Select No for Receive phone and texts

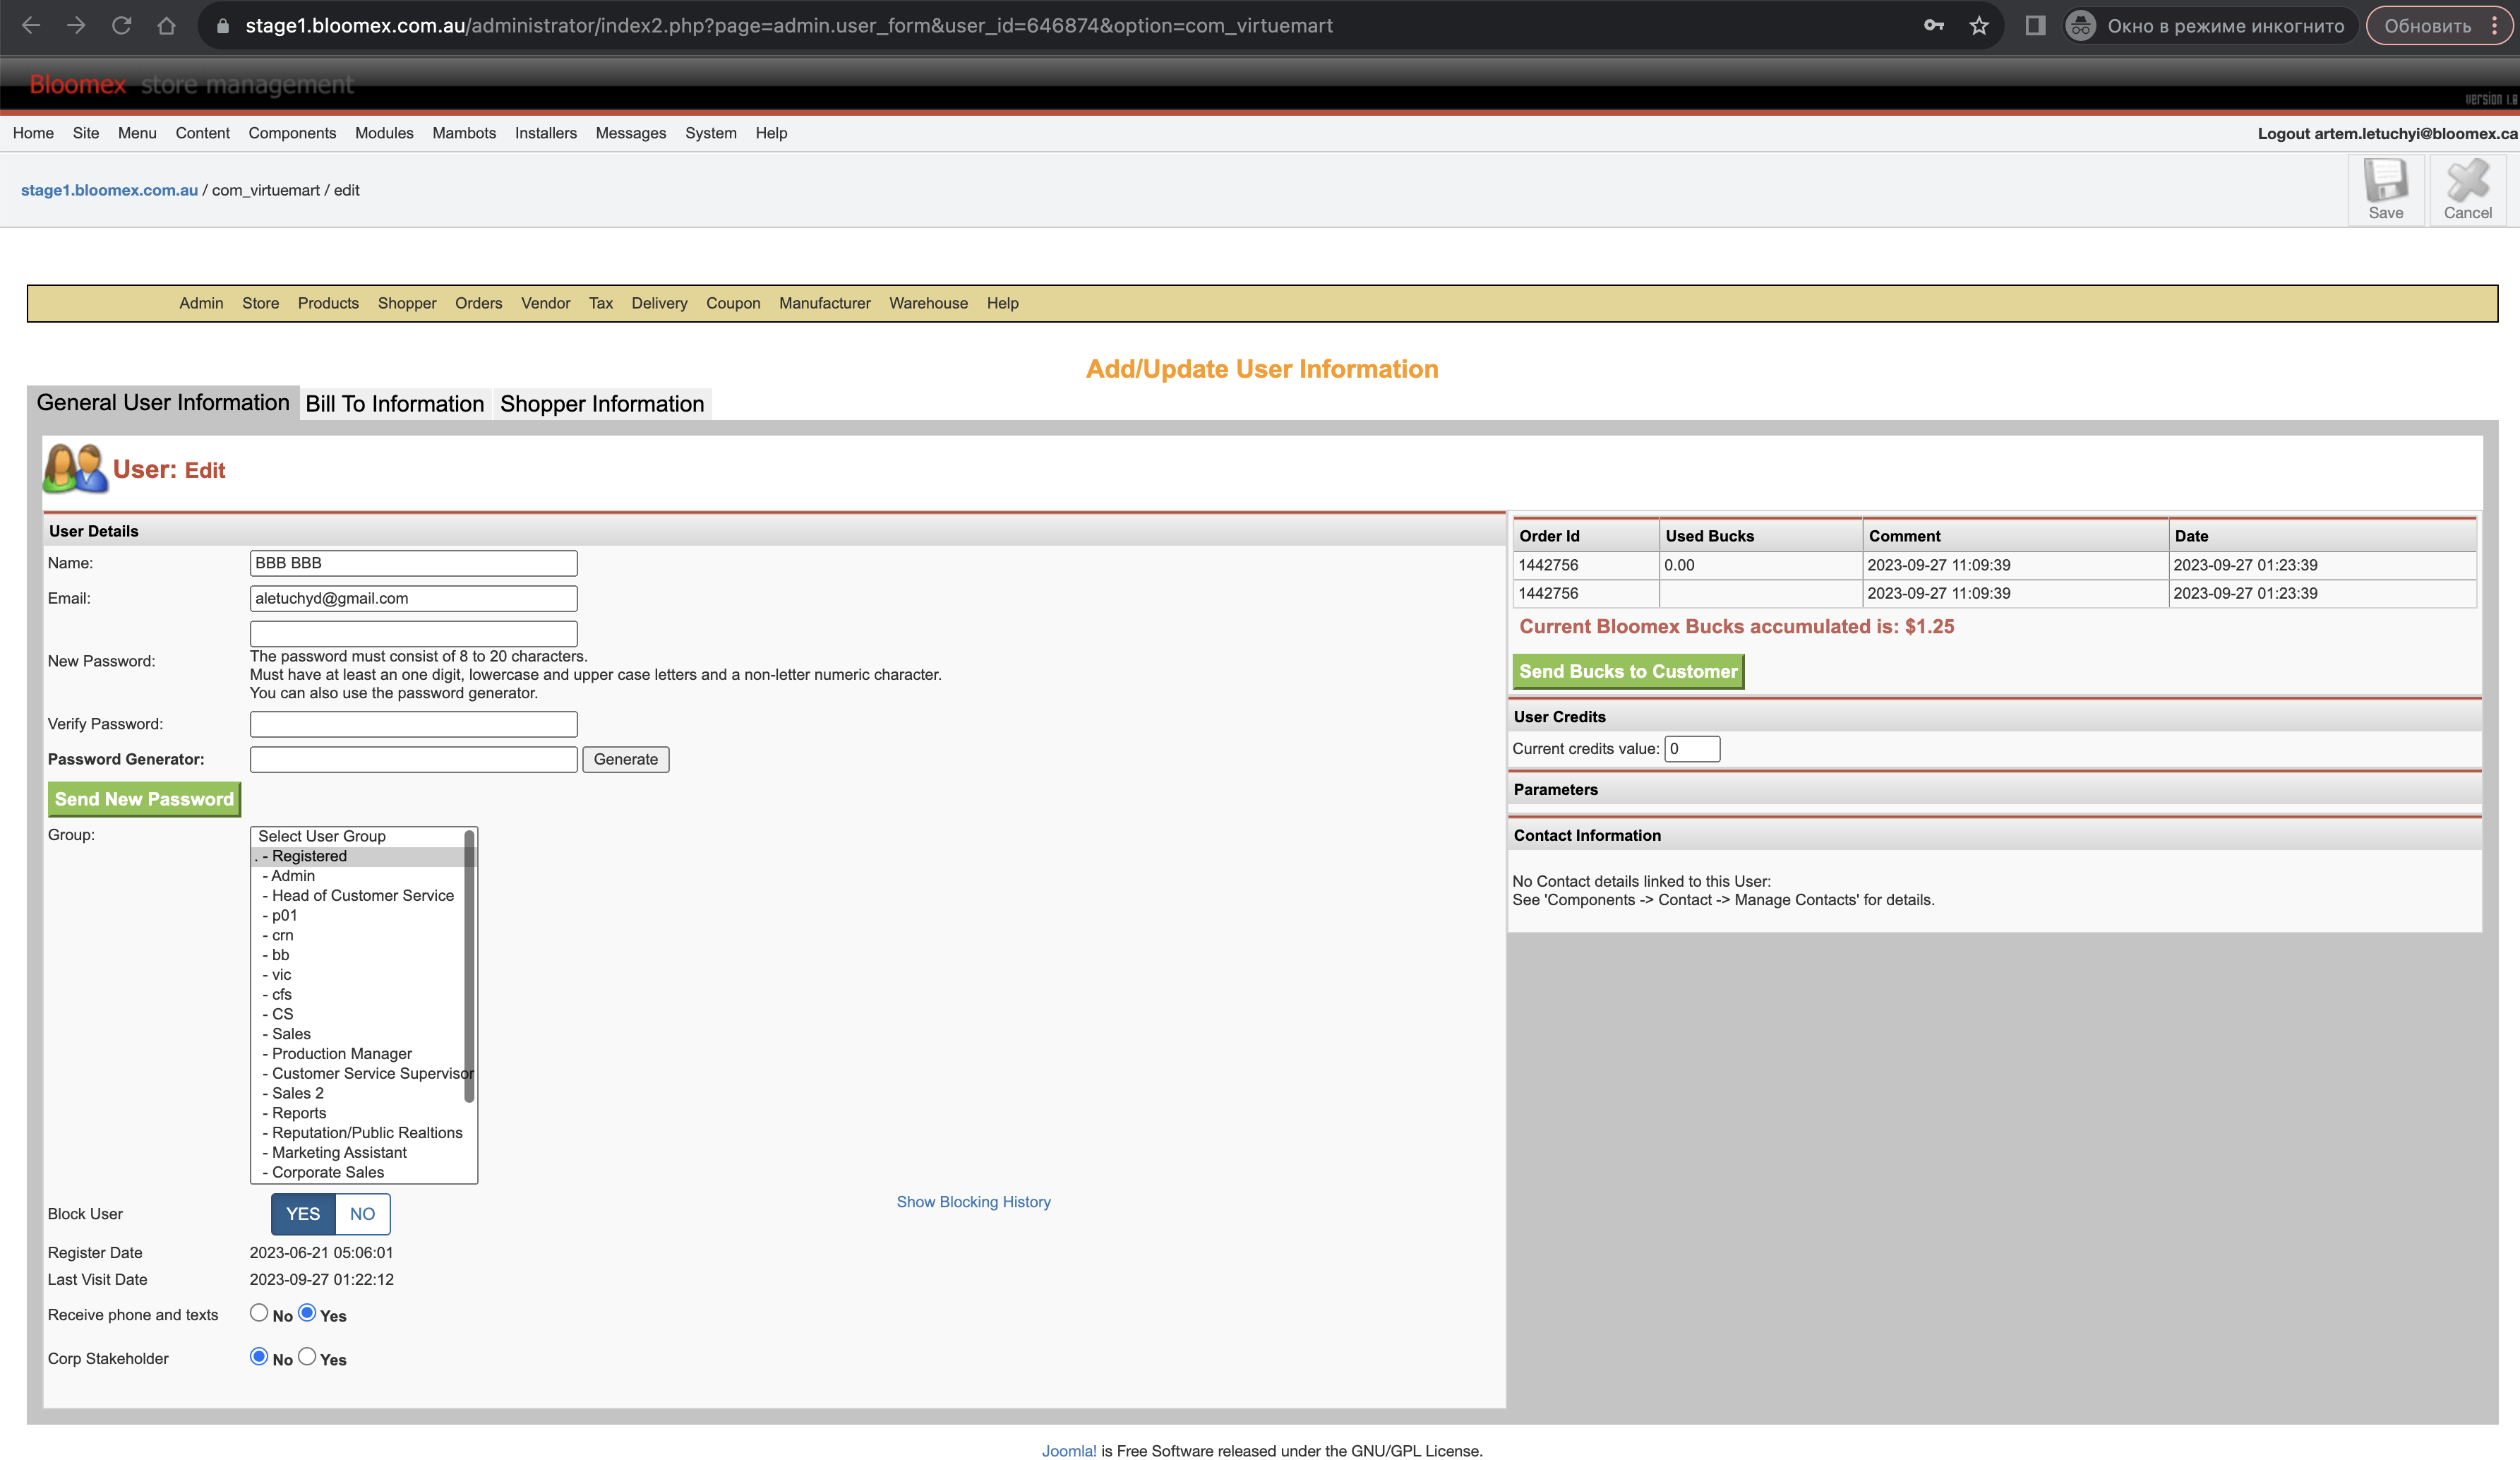point(259,1312)
